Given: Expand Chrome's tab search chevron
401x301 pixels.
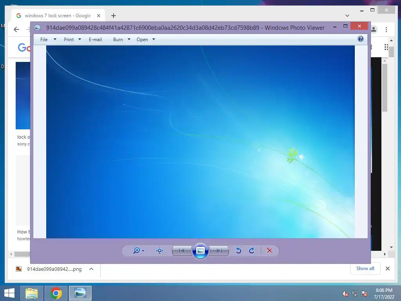Looking at the screenshot, I should pyautogui.click(x=347, y=16).
